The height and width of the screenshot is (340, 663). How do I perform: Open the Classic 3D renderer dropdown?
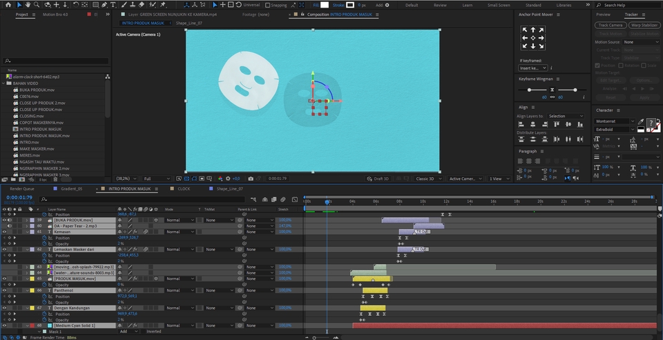point(429,179)
